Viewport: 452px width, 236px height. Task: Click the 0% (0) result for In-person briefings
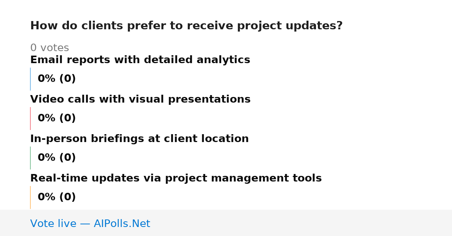point(56,158)
